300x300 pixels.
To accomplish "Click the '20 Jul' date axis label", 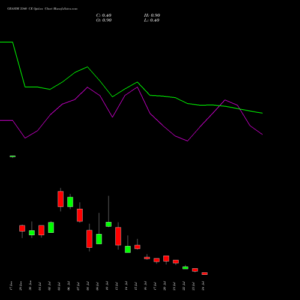I will 165,286.
